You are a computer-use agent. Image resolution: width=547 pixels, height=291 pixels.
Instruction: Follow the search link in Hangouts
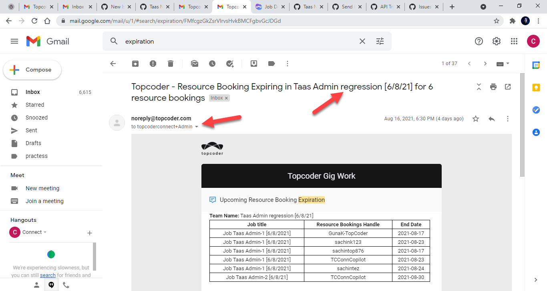[x=48, y=275]
